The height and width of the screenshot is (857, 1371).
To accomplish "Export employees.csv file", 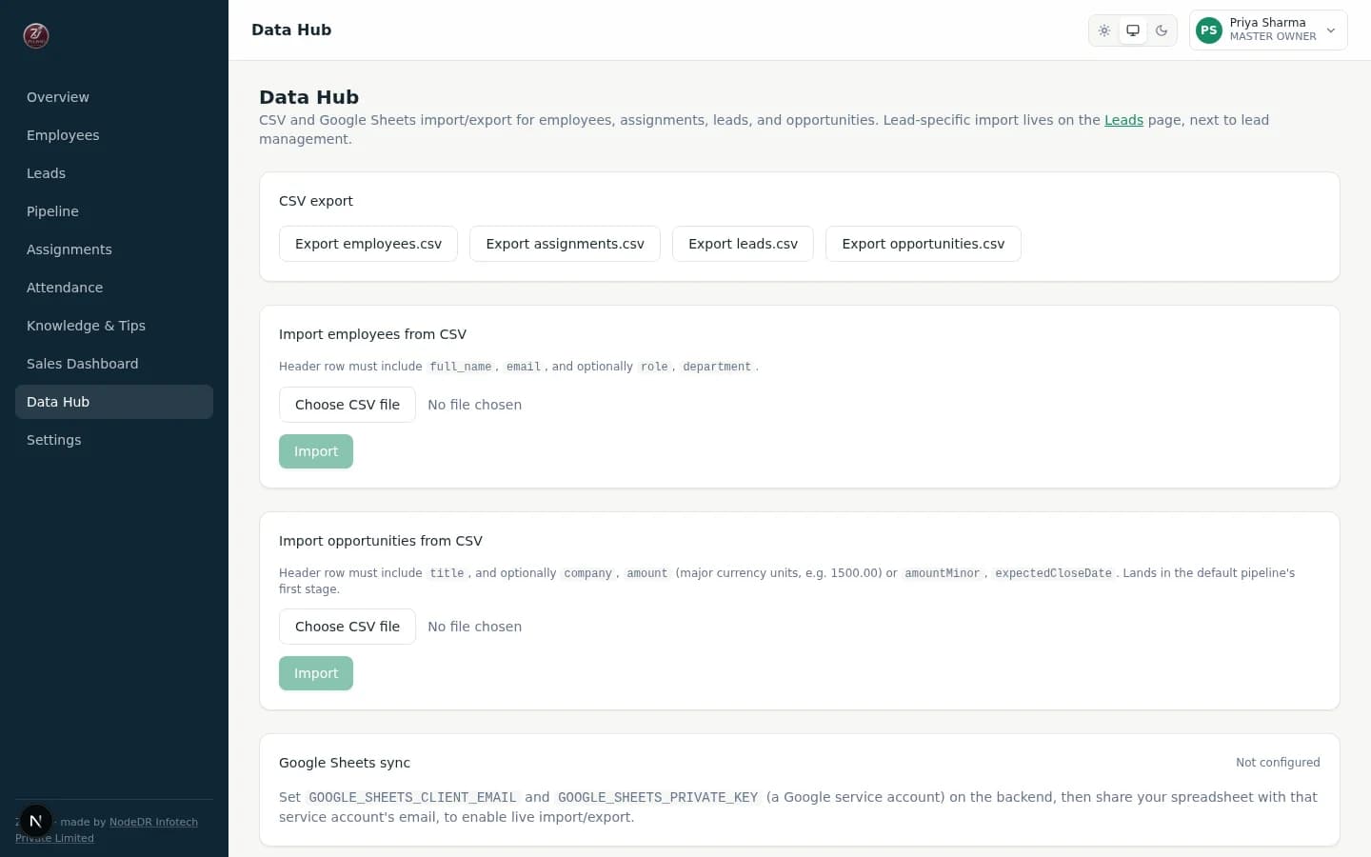I will tap(368, 244).
